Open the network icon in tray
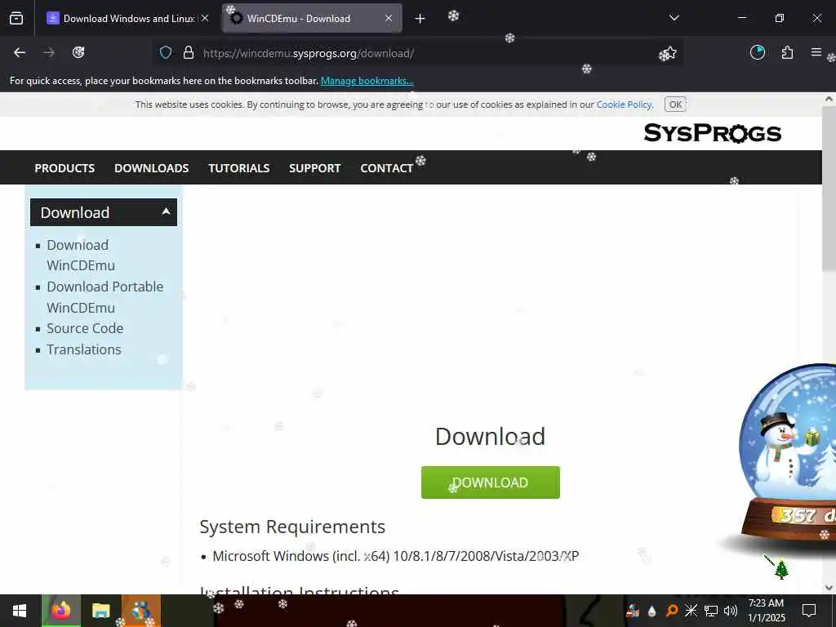The width and height of the screenshot is (836, 627). 711,611
